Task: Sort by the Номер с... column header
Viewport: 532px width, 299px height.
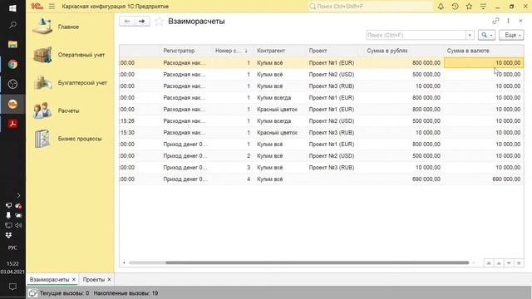Action: point(233,51)
